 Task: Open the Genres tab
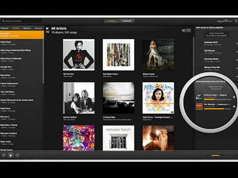tap(38, 28)
